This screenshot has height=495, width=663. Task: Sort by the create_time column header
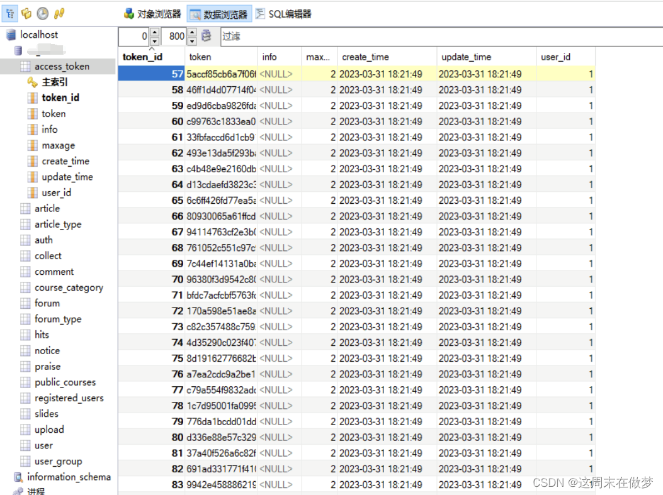pos(387,57)
